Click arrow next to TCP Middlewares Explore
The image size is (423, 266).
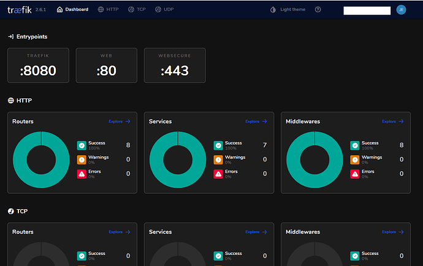pos(402,232)
